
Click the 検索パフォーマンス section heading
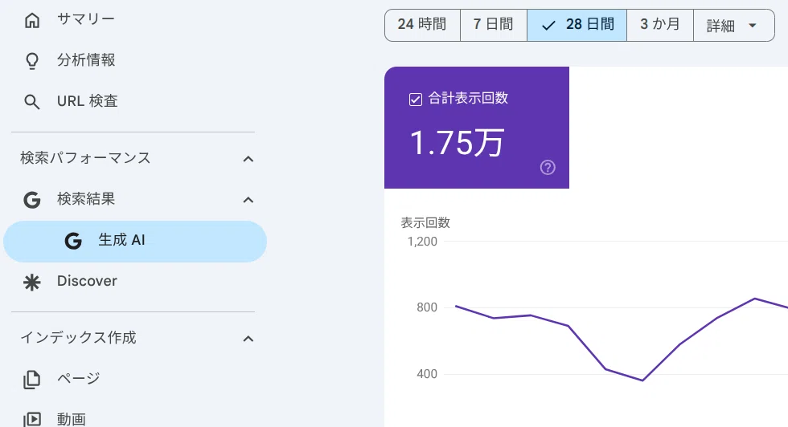85,158
